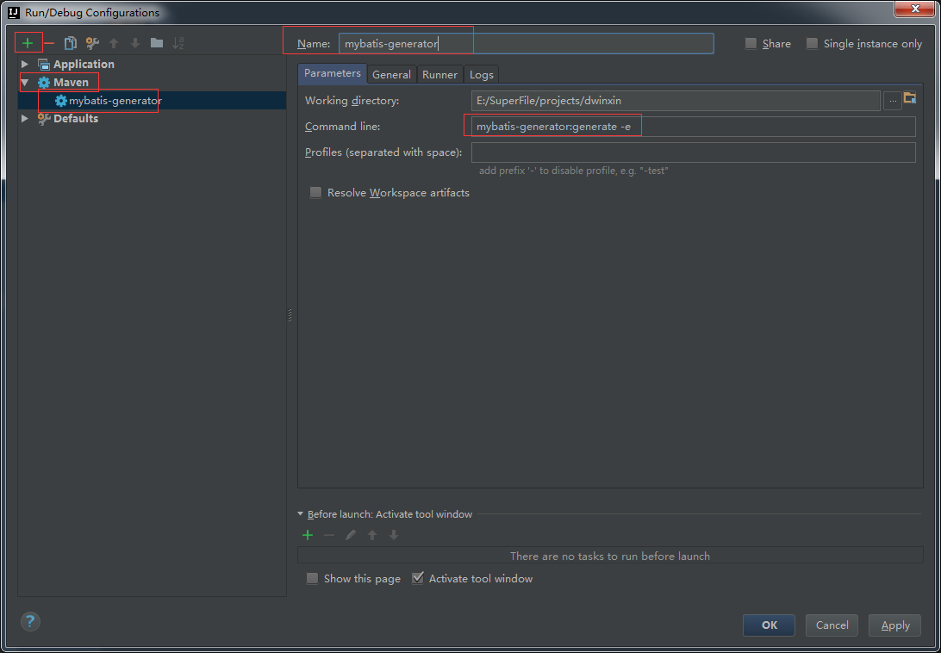Open the Runner tab
Image resolution: width=941 pixels, height=653 pixels.
pyautogui.click(x=439, y=75)
